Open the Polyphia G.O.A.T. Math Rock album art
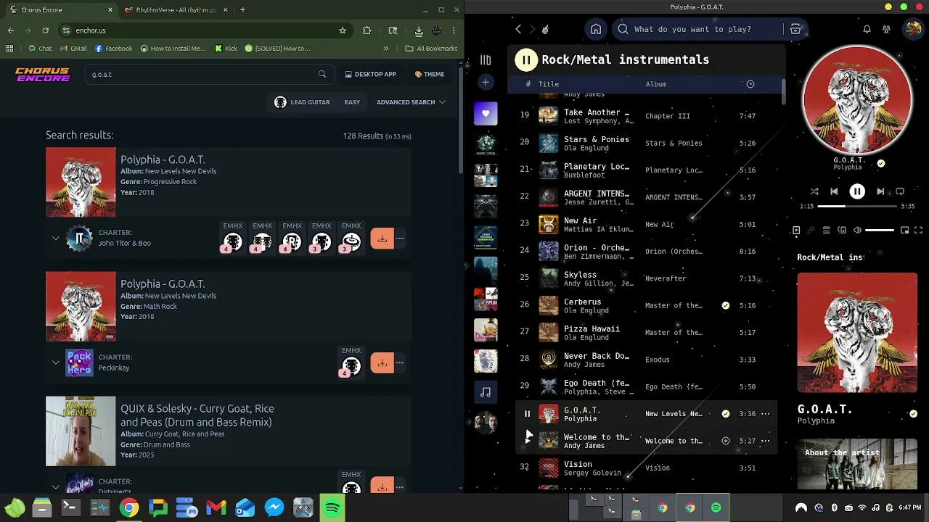This screenshot has height=522, width=929. [x=81, y=307]
